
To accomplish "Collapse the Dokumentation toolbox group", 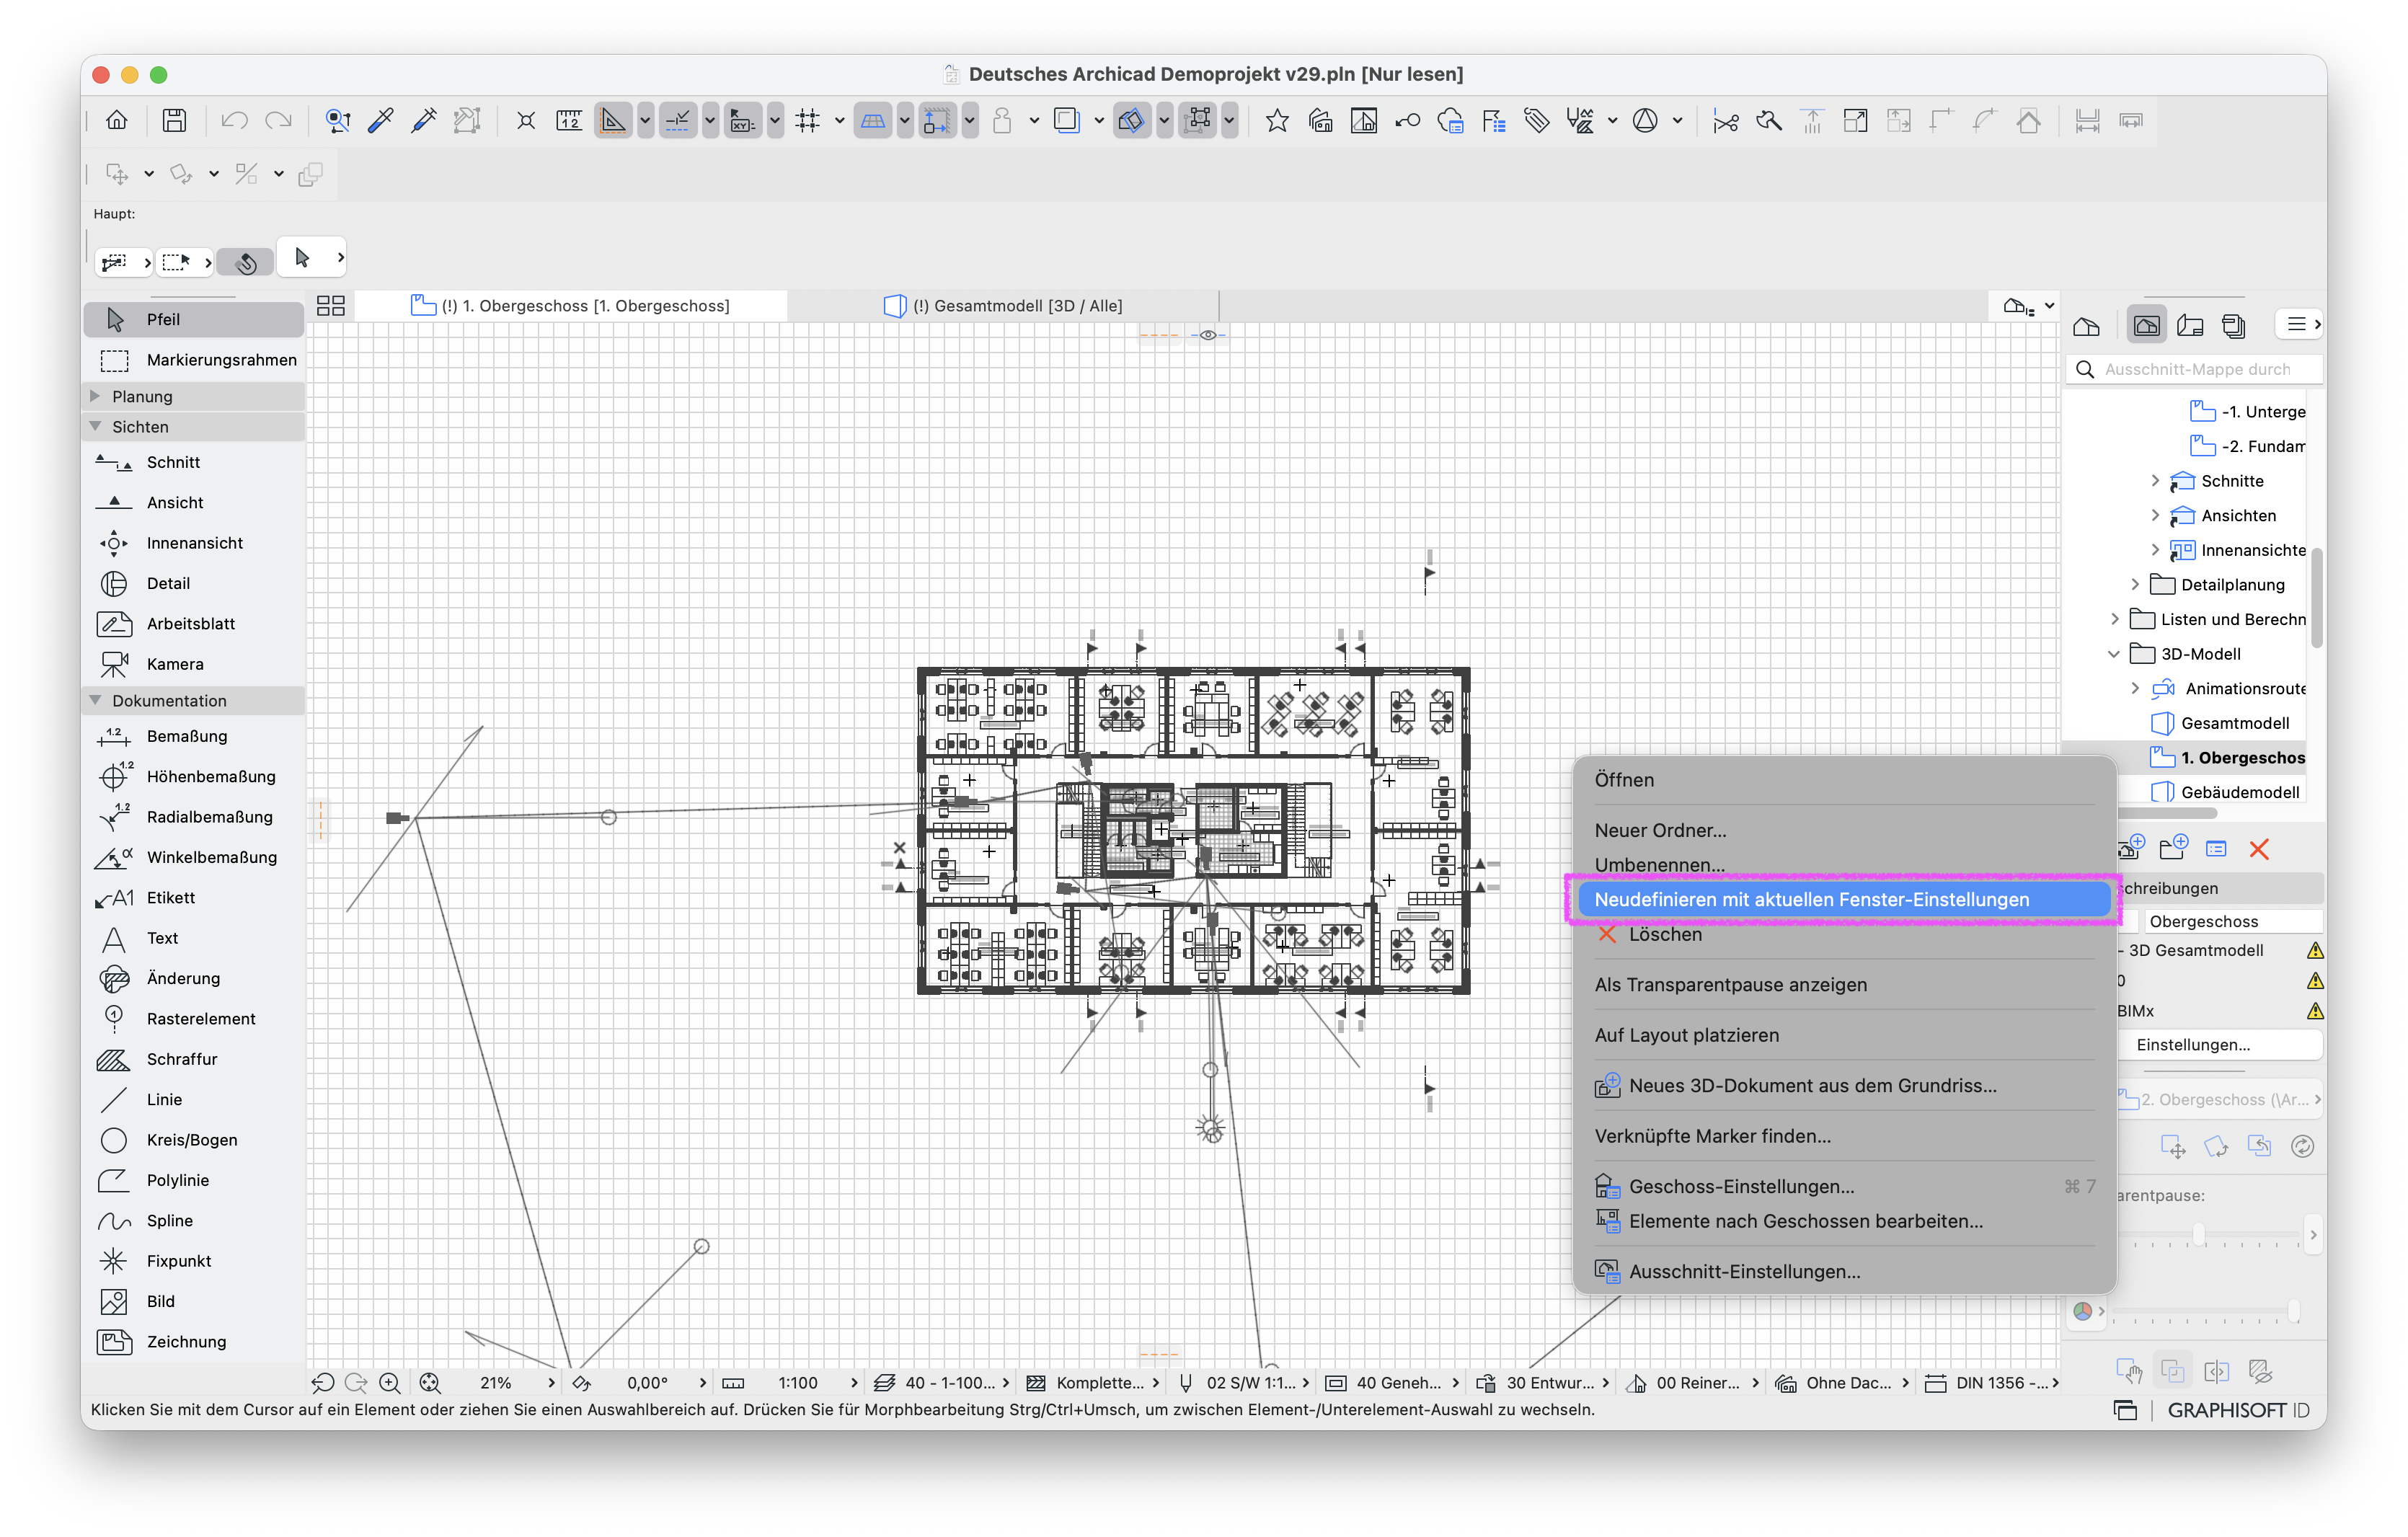I will tap(95, 700).
